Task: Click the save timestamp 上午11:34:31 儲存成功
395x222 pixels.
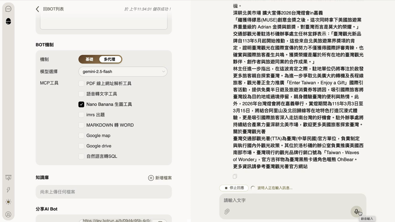Action: [x=148, y=9]
